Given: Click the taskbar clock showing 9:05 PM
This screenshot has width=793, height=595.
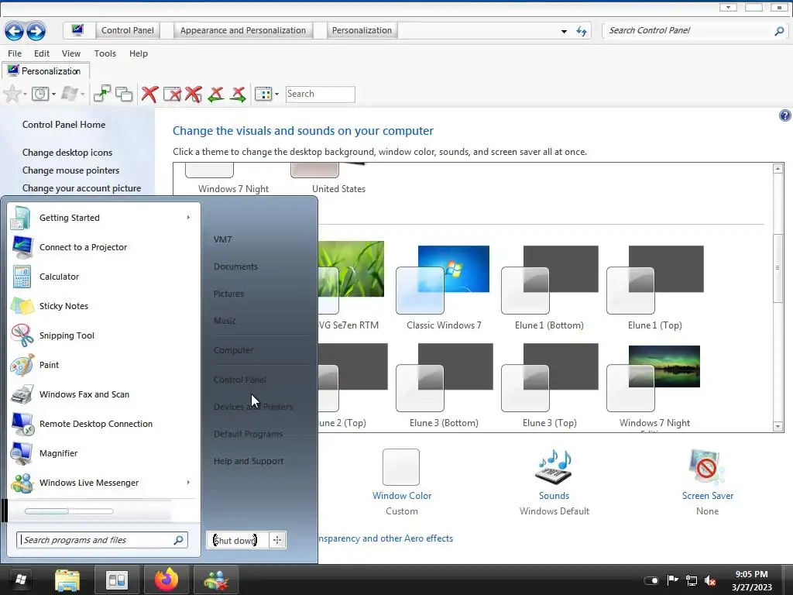Looking at the screenshot, I should tap(751, 580).
